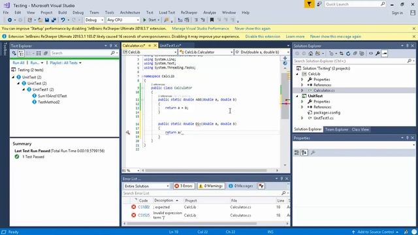Click Preview Selected Items icon in Solution Explorer
The width and height of the screenshot is (418, 235).
coord(385,54)
